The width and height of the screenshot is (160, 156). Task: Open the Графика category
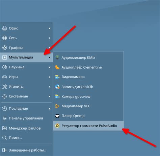(x=26, y=48)
